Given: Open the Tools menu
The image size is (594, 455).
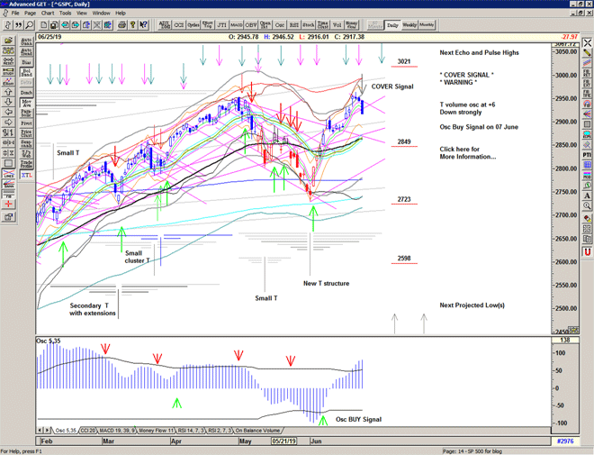Looking at the screenshot, I should [x=65, y=13].
